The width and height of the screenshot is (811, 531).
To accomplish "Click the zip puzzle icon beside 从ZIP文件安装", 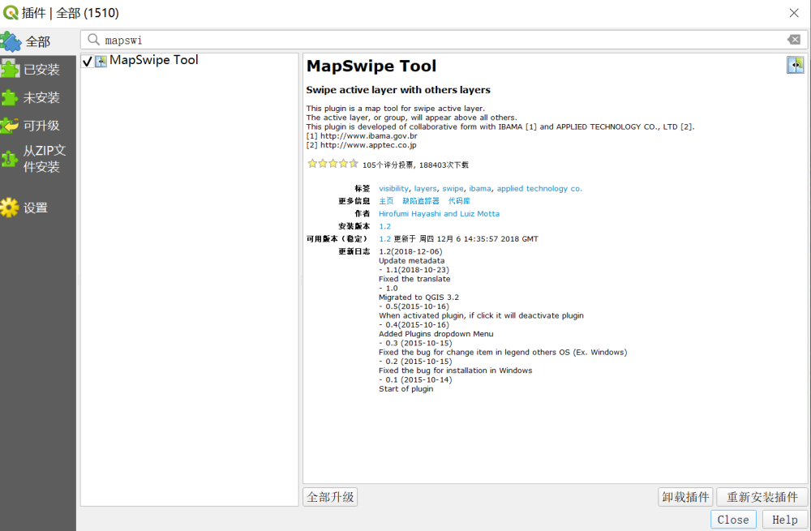I will pyautogui.click(x=9, y=159).
